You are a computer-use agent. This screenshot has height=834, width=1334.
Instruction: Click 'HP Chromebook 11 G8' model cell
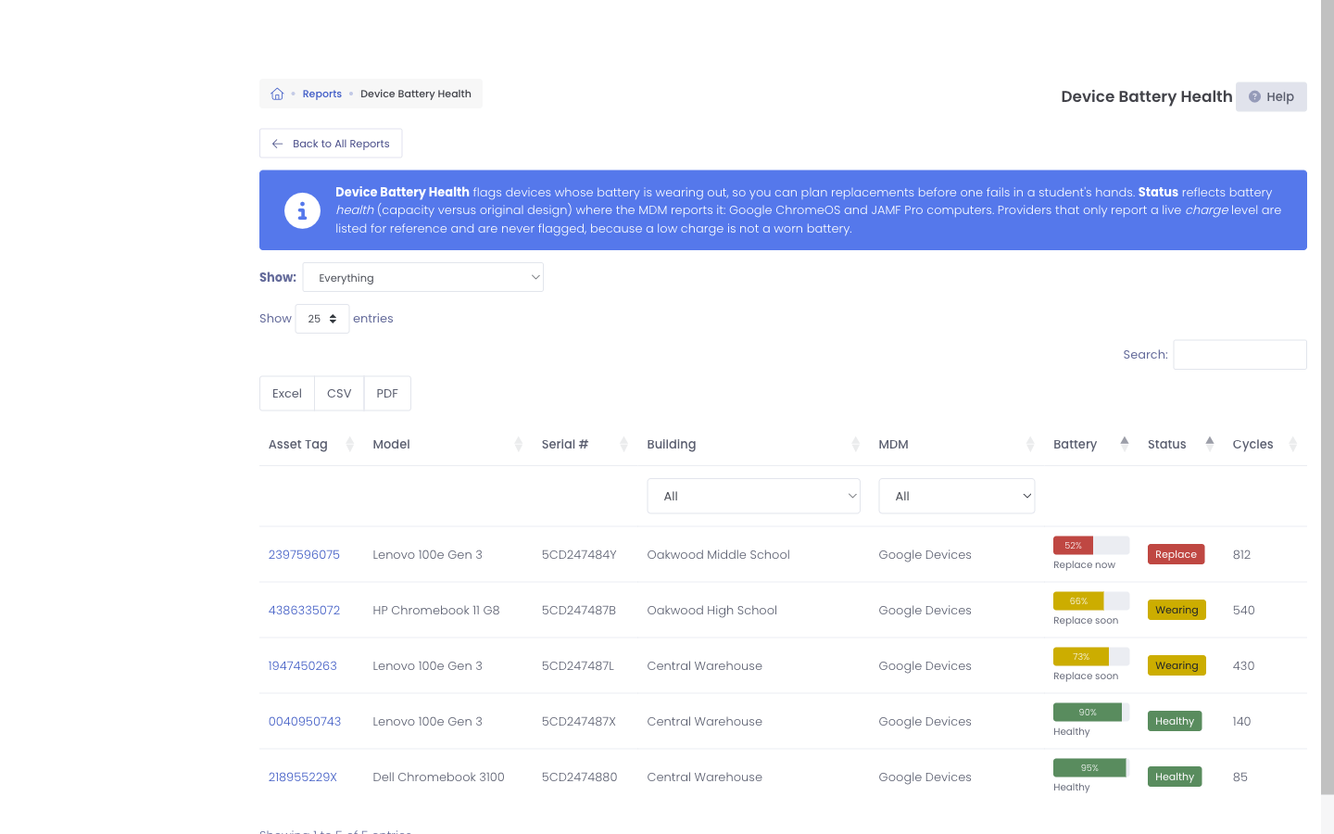(x=436, y=610)
